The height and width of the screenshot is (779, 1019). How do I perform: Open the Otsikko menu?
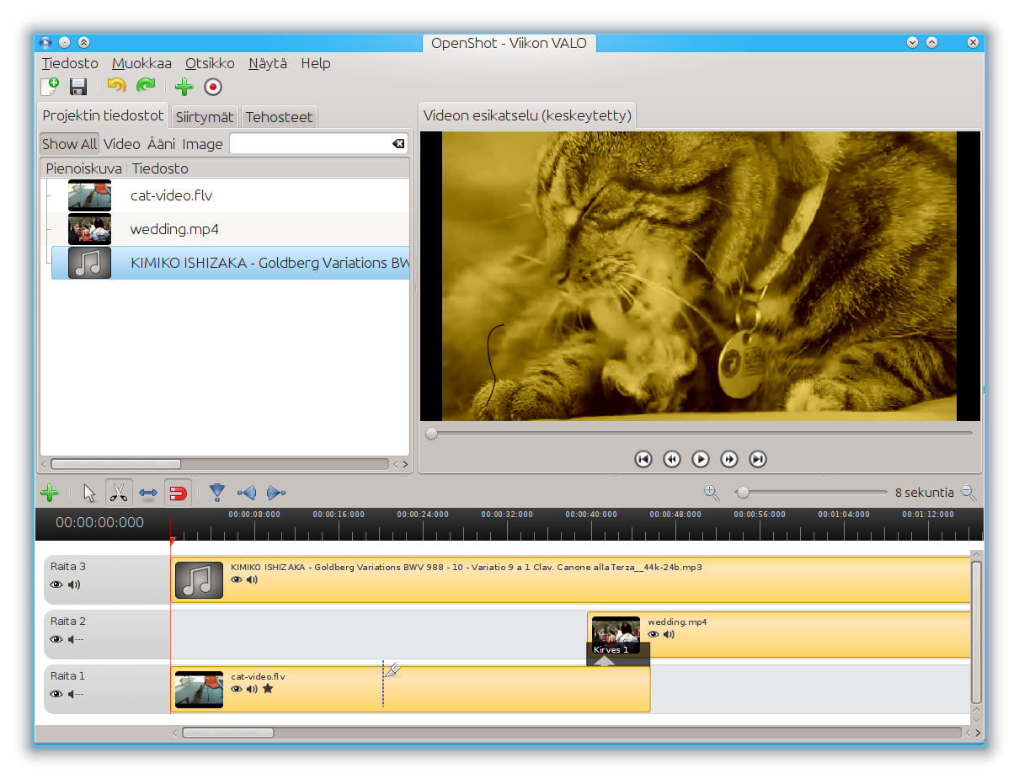pyautogui.click(x=210, y=63)
